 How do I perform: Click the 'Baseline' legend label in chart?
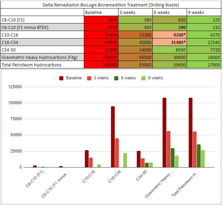(74, 78)
